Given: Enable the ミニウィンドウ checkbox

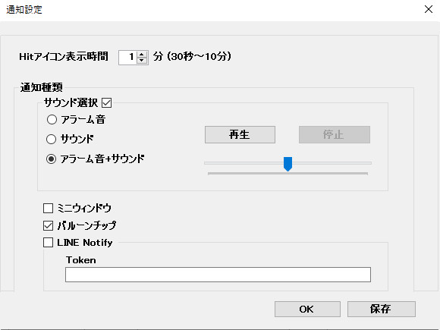Looking at the screenshot, I should (x=49, y=208).
